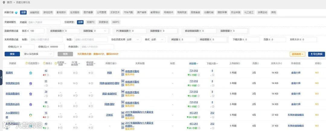Click the clock icon beside PC搜索指数 in 我贷网 row
Screen dimensions: 326x131
tap(76, 73)
